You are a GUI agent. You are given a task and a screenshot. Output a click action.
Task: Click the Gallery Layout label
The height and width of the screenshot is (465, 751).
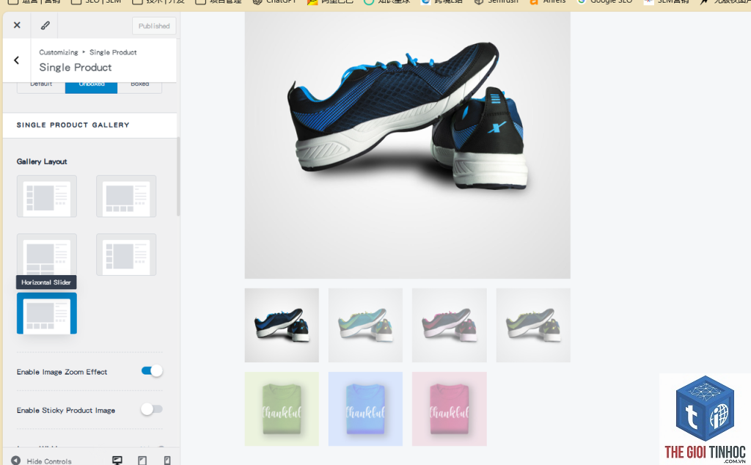pyautogui.click(x=42, y=161)
